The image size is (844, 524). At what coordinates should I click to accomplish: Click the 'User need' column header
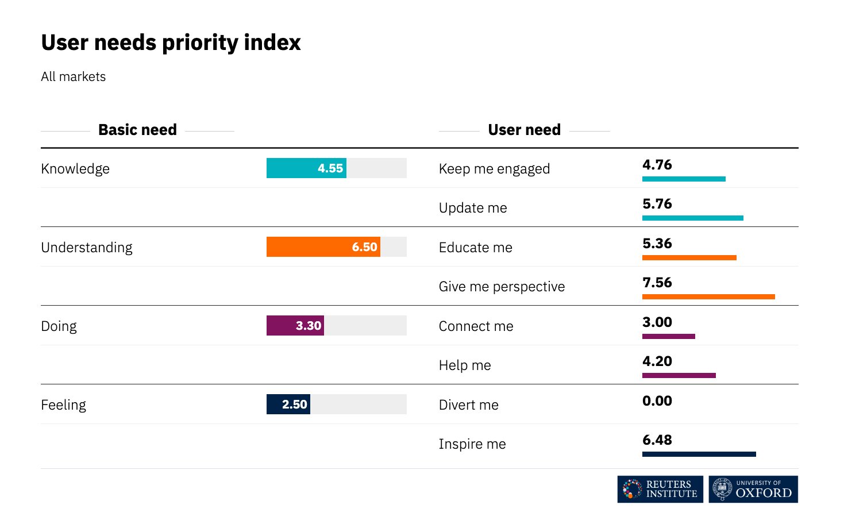524,130
